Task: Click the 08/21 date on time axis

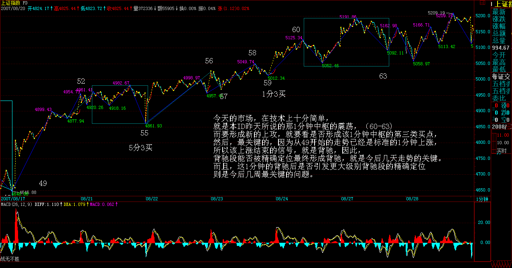Action: click(87, 199)
